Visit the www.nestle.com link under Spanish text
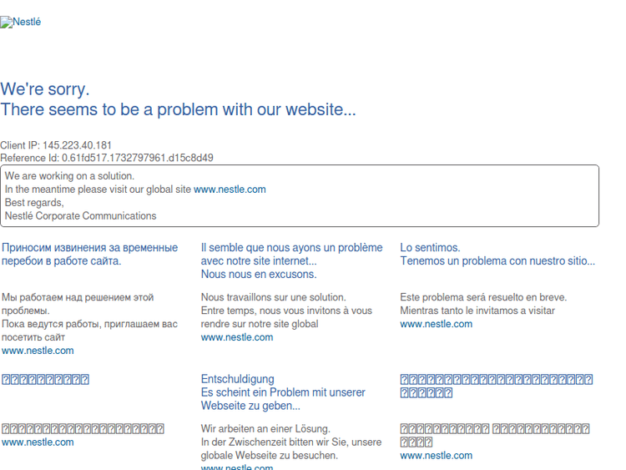Viewport: 626px width, 470px height. click(x=436, y=324)
